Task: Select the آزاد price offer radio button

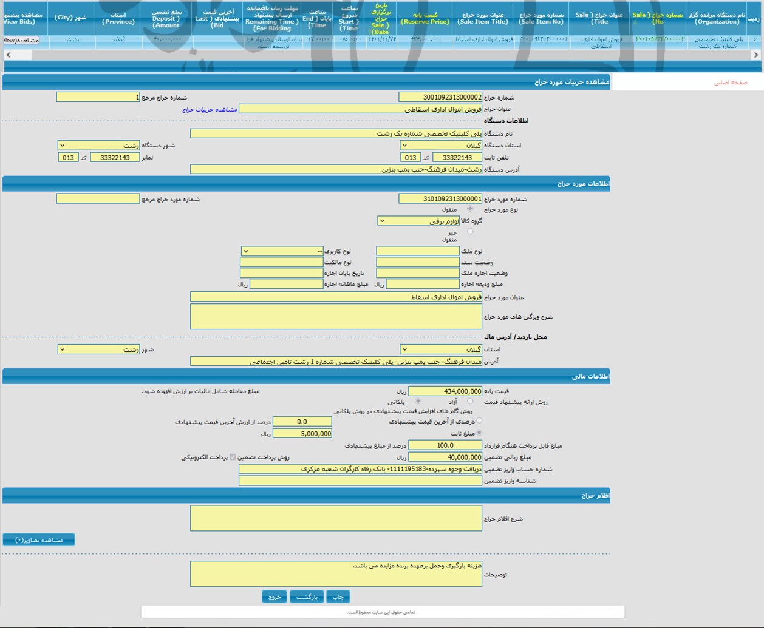Action: pyautogui.click(x=470, y=401)
